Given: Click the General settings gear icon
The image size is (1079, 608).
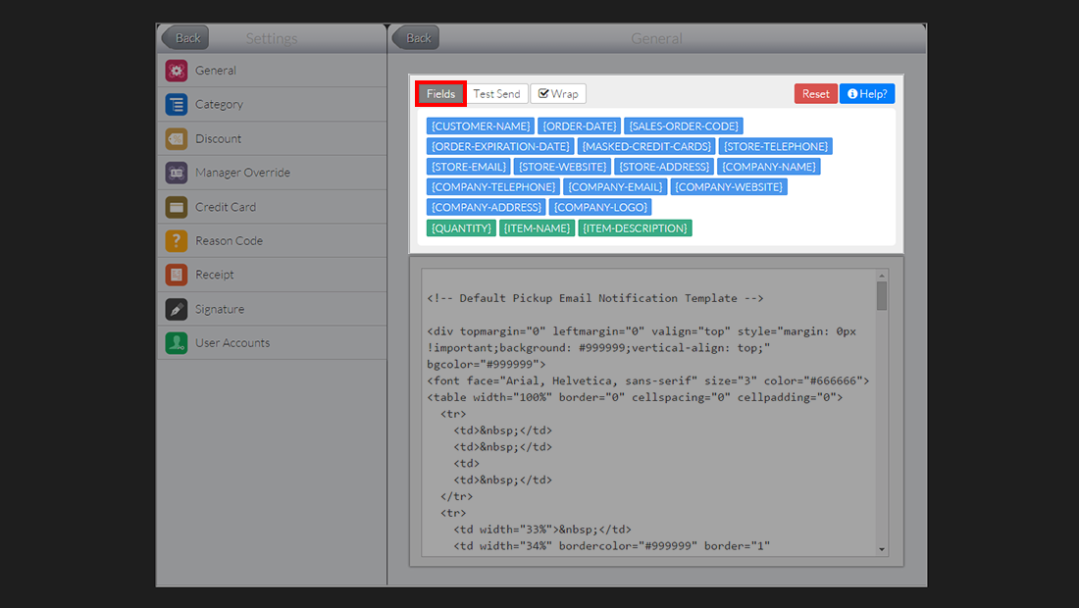Looking at the screenshot, I should tap(177, 71).
